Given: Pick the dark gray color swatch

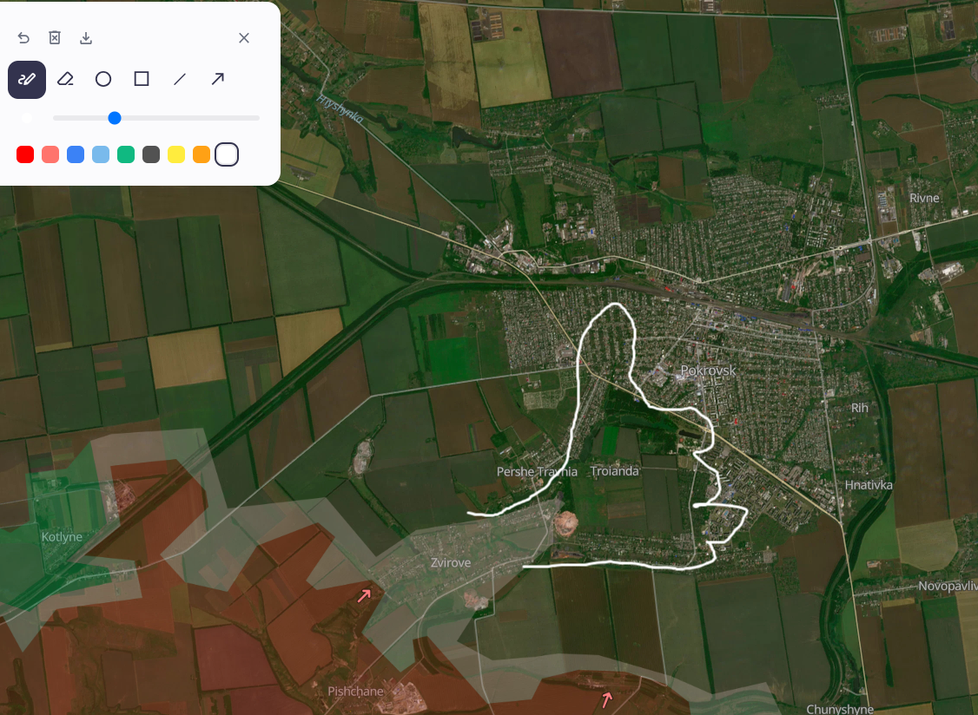Looking at the screenshot, I should pos(151,154).
